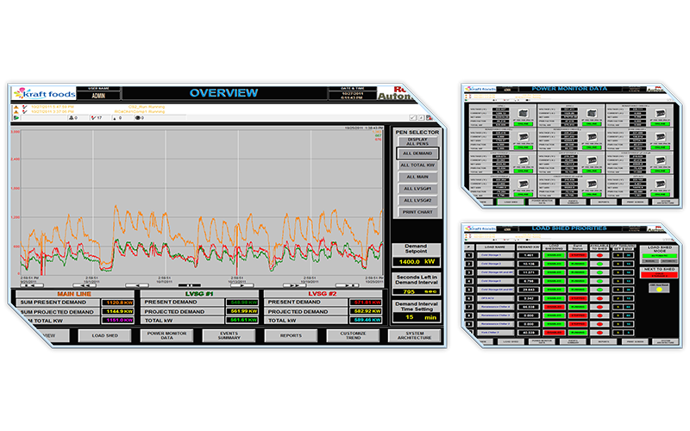The width and height of the screenshot is (690, 431).
Task: Open Reports in Power Monitor Data window
Action: click(604, 202)
